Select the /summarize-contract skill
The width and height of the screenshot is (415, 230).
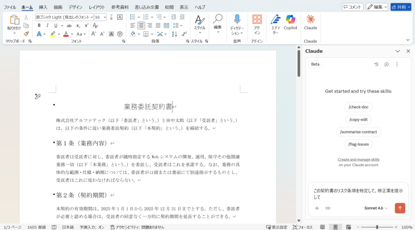pos(358,132)
